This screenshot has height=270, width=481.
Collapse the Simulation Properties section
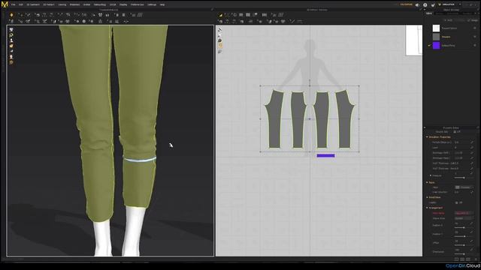pos(427,136)
